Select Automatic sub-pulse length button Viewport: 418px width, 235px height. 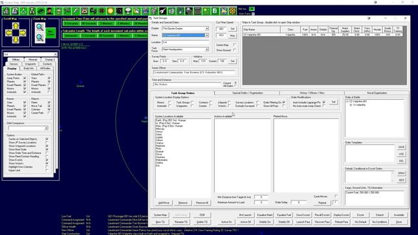[71, 35]
